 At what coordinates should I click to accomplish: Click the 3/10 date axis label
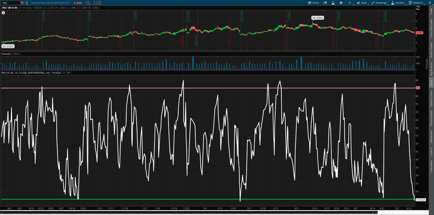pyautogui.click(x=315, y=209)
